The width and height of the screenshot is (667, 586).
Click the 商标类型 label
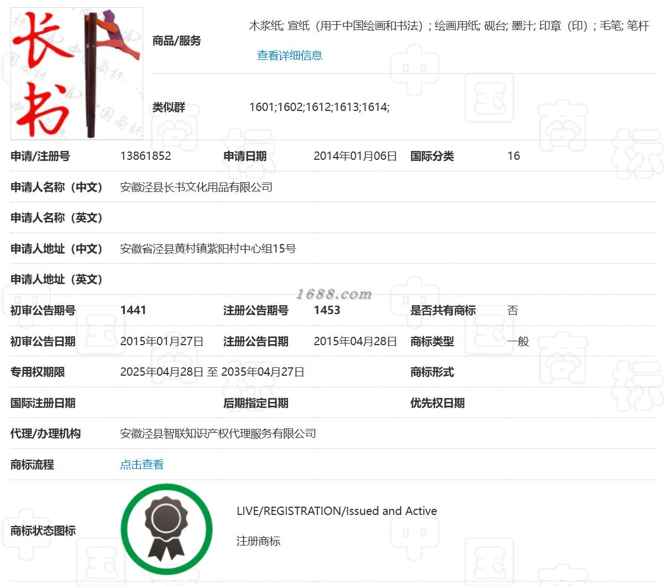click(432, 341)
